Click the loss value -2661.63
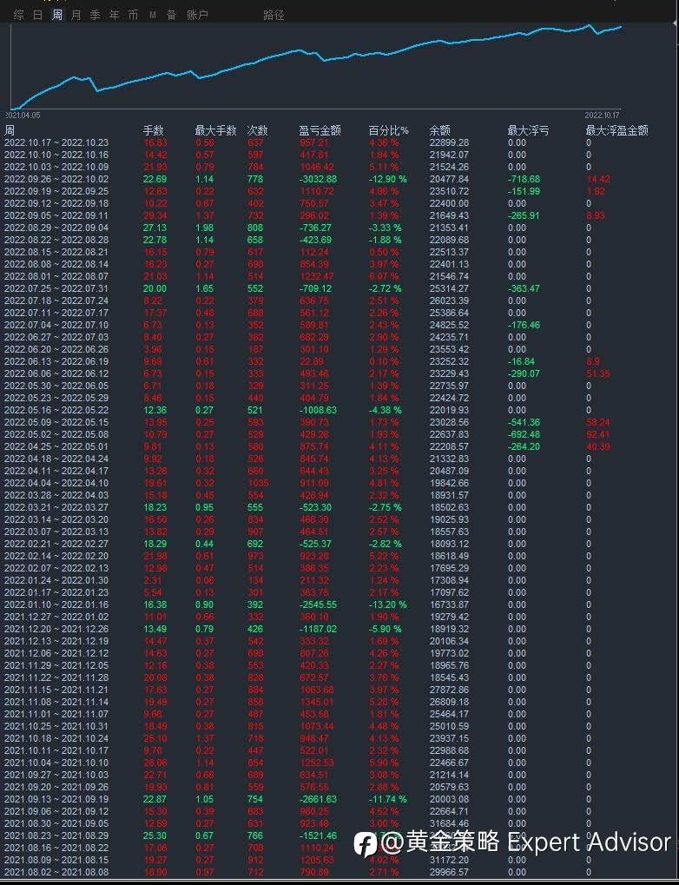 tap(319, 799)
